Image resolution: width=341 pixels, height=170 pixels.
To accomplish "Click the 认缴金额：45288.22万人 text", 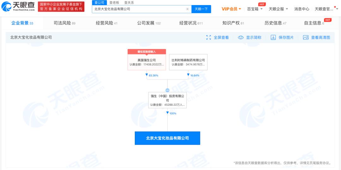I will pyautogui.click(x=167, y=105).
